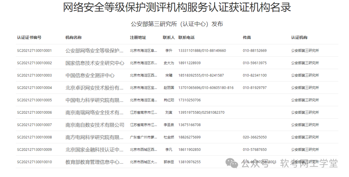Click the 传真 column header
Viewport: 349px width, 177px height.
[247, 37]
